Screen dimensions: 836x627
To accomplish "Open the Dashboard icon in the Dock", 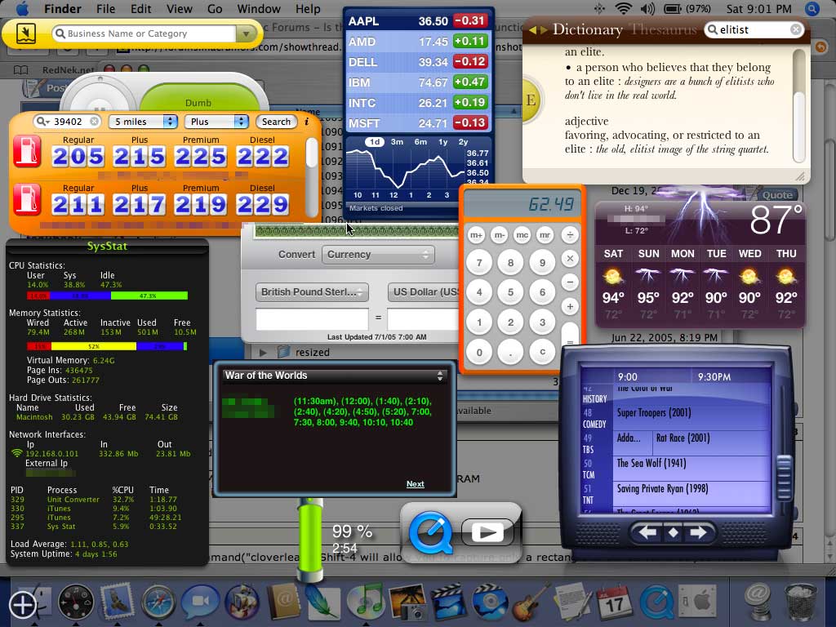I will 76,603.
